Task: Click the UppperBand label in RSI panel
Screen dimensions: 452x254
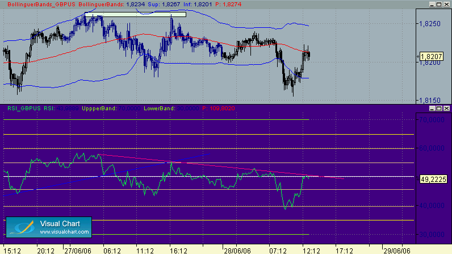Action: (x=99, y=109)
